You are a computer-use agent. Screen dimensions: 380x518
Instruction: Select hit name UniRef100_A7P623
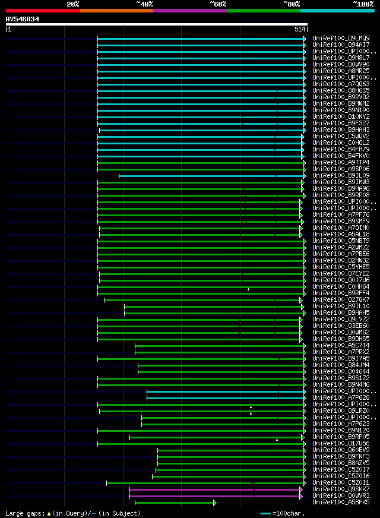341,424
